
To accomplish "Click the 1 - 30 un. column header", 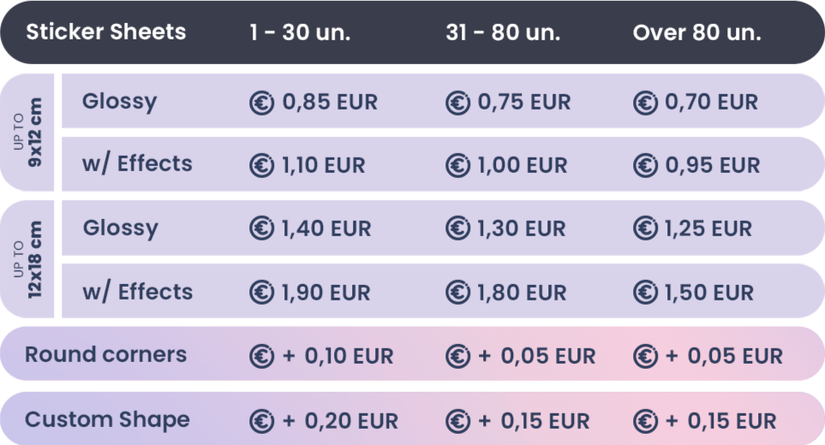I will coord(300,33).
